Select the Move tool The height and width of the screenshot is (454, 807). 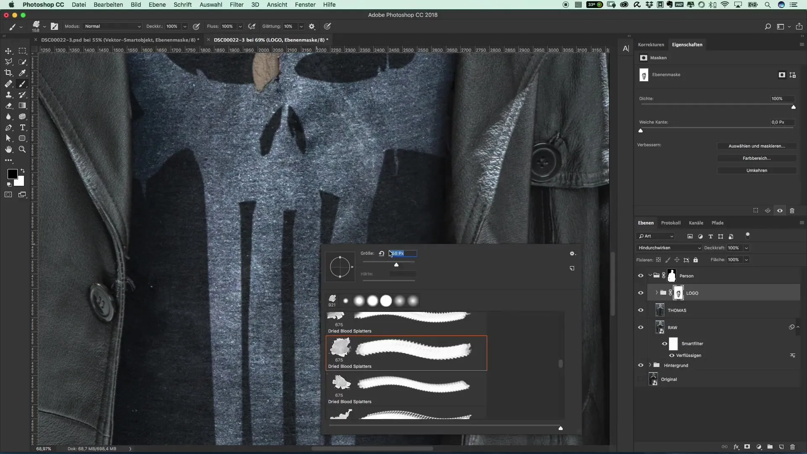[x=8, y=51]
